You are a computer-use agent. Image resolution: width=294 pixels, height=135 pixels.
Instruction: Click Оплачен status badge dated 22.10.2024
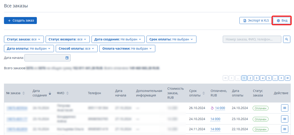point(260,129)
